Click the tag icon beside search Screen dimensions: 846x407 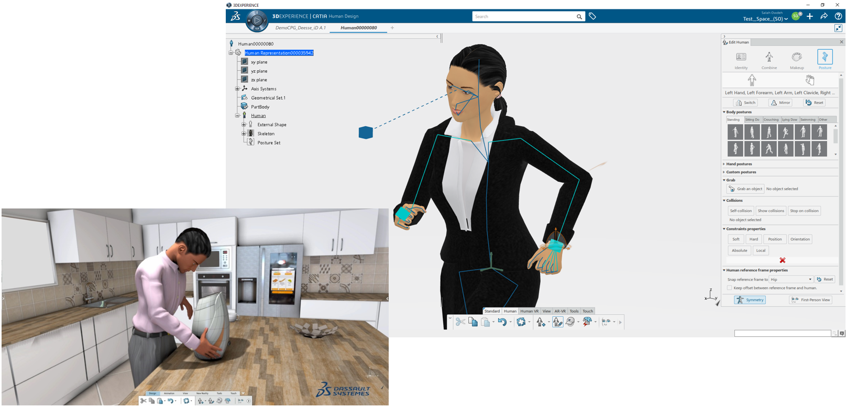(592, 16)
